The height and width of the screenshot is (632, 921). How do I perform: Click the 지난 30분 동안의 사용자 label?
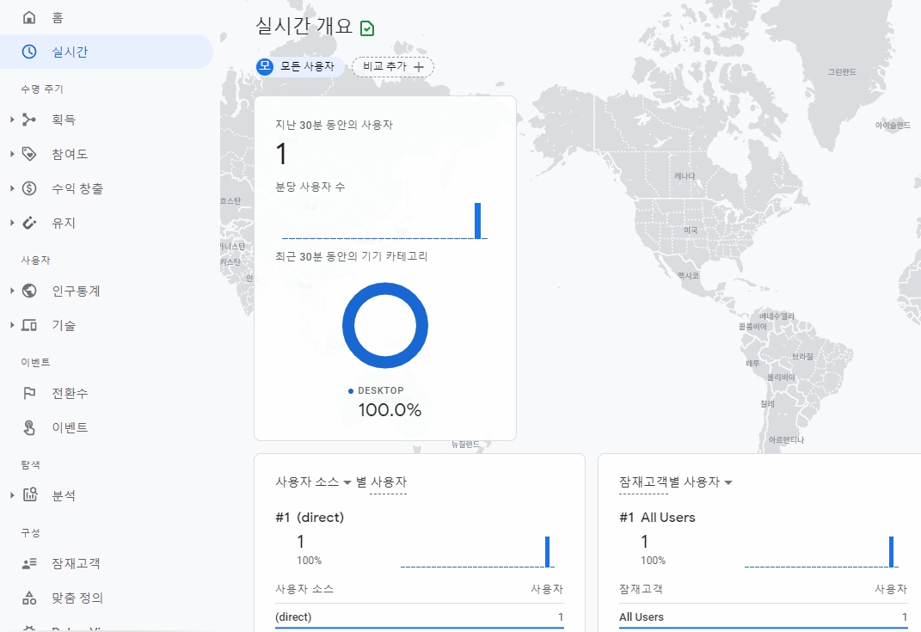click(335, 125)
